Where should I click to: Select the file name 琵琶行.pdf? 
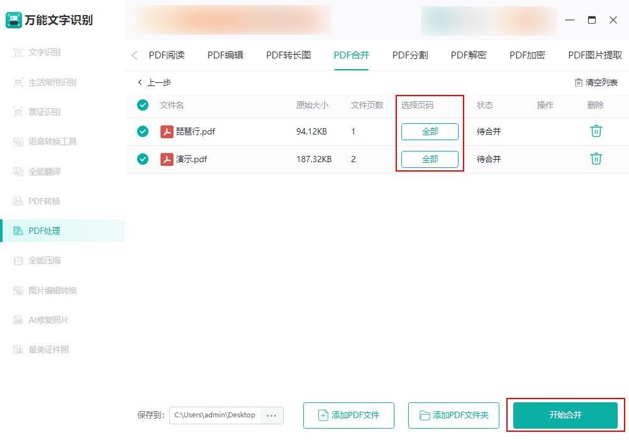coord(196,131)
